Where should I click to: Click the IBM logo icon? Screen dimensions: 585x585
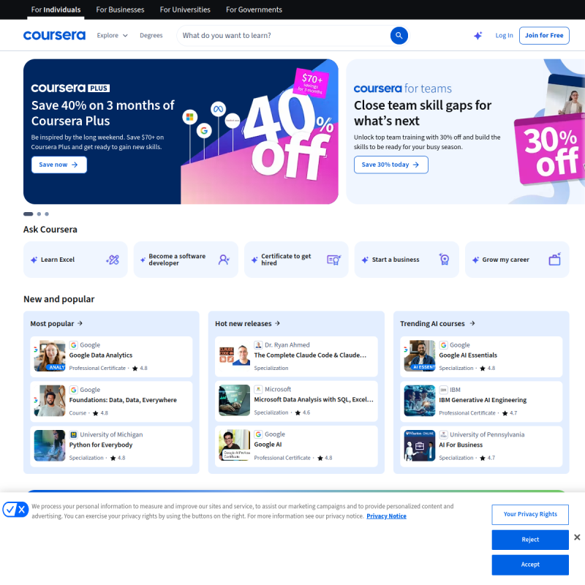point(443,390)
